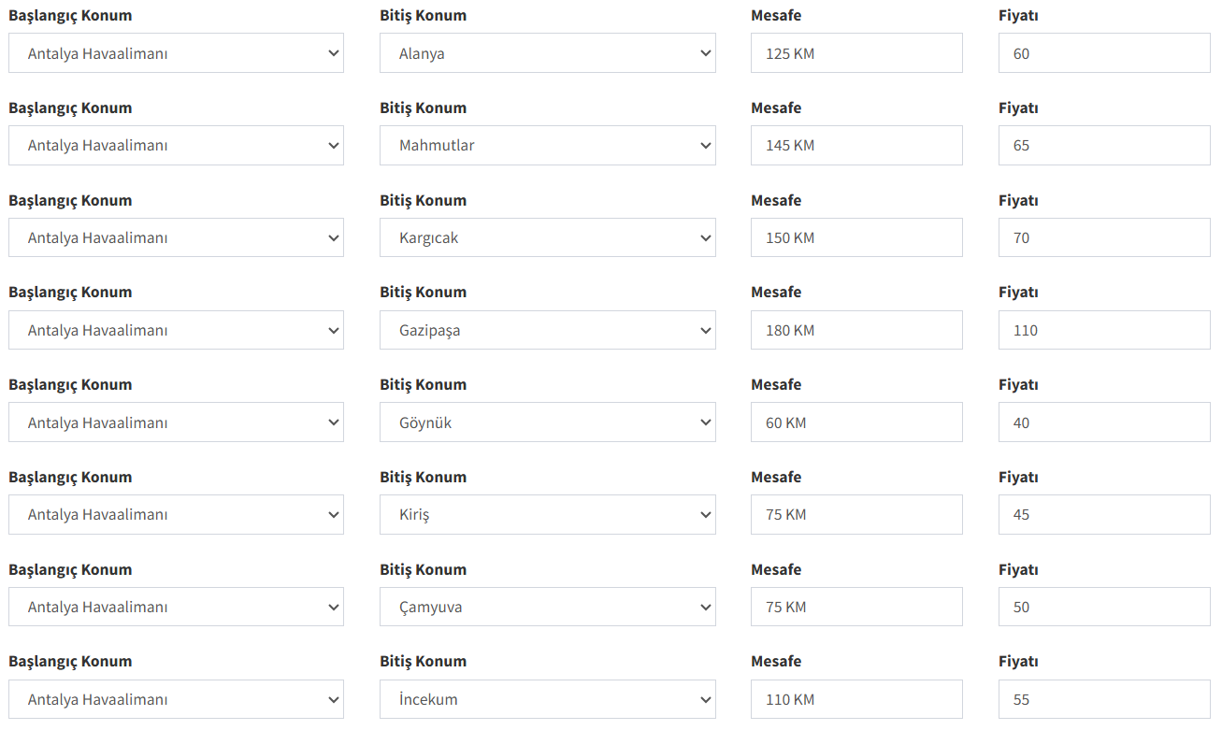
Task: Open start location dropdown in İncekum row
Action: pos(176,699)
